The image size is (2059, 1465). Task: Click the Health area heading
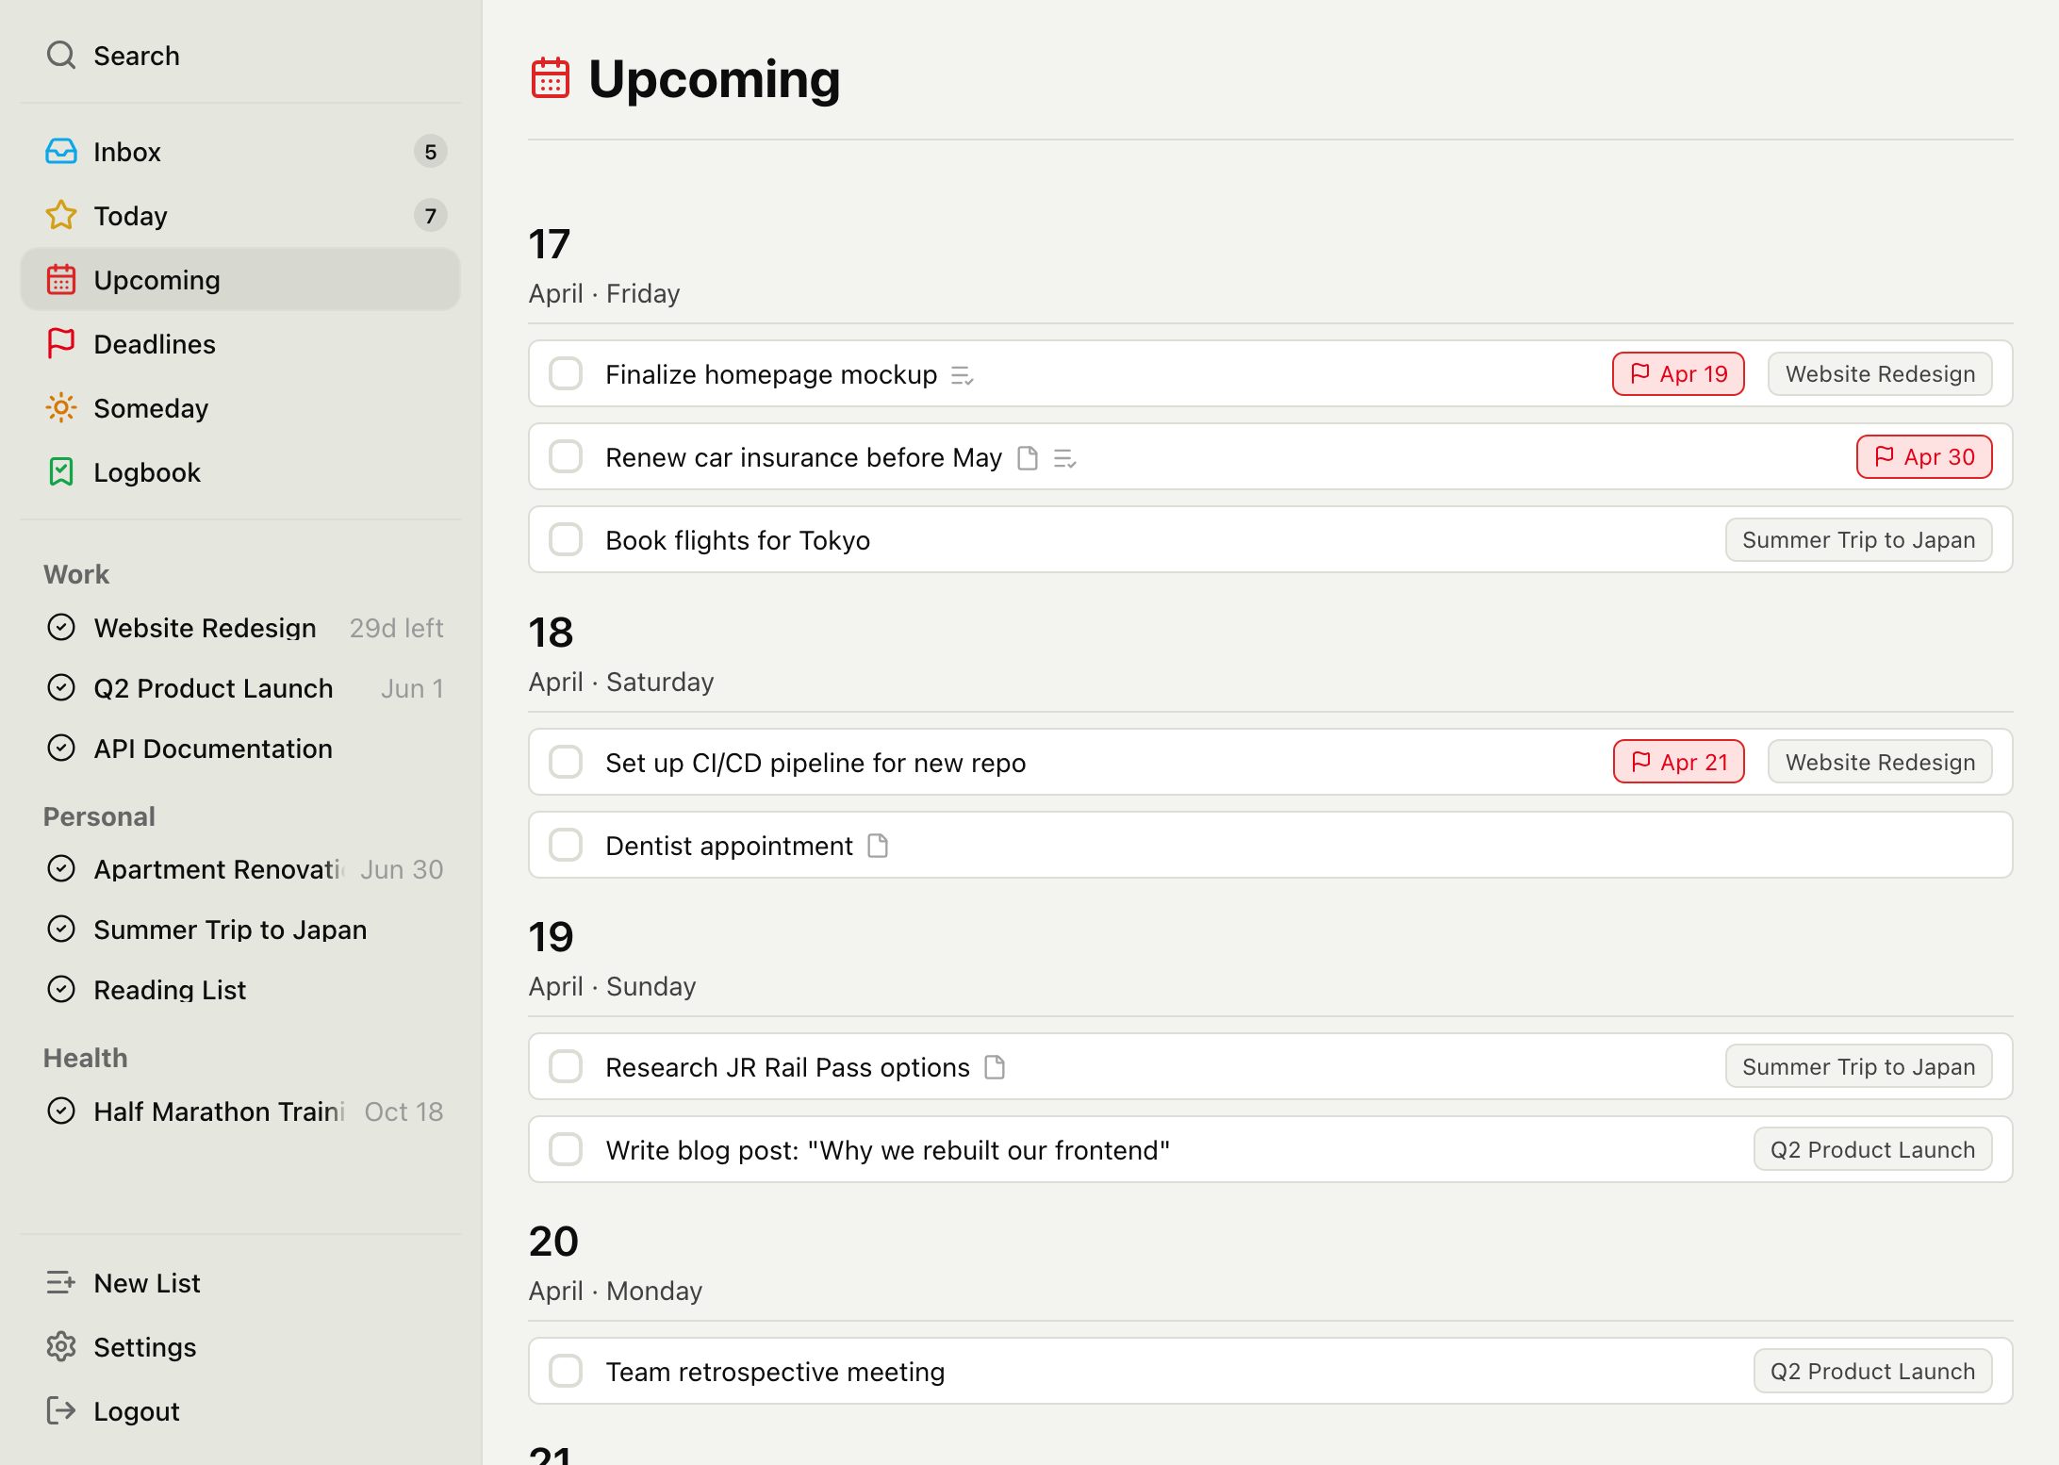click(85, 1058)
